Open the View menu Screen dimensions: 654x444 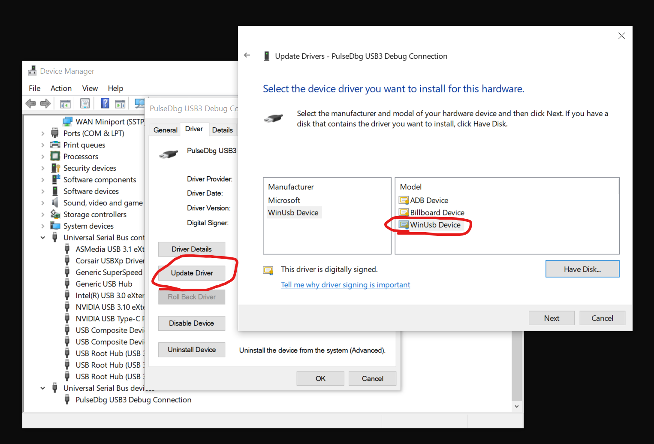(90, 88)
